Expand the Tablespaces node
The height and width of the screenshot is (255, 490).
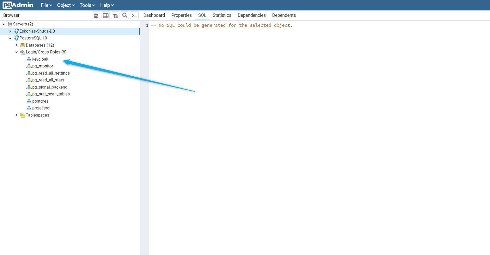tap(16, 115)
